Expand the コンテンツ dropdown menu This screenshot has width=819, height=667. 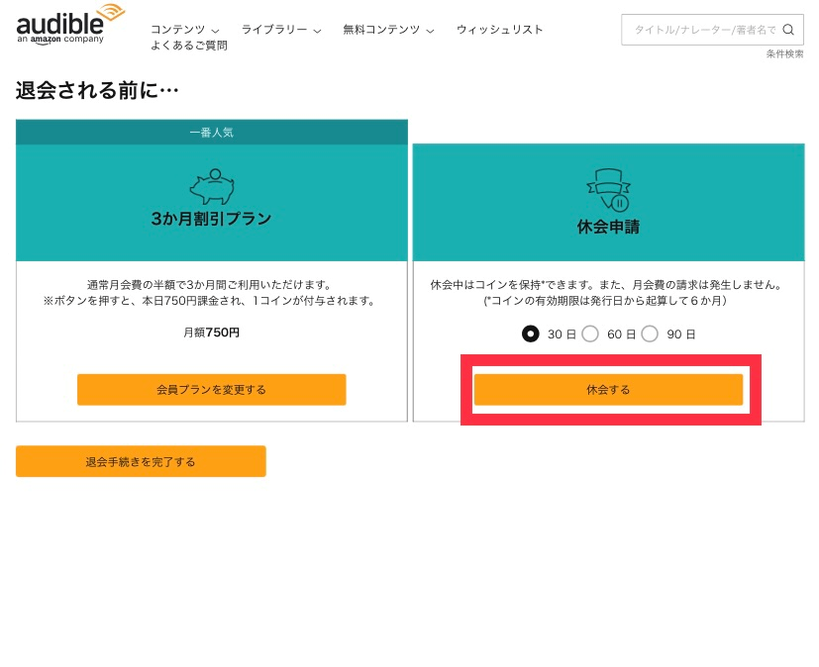click(185, 30)
